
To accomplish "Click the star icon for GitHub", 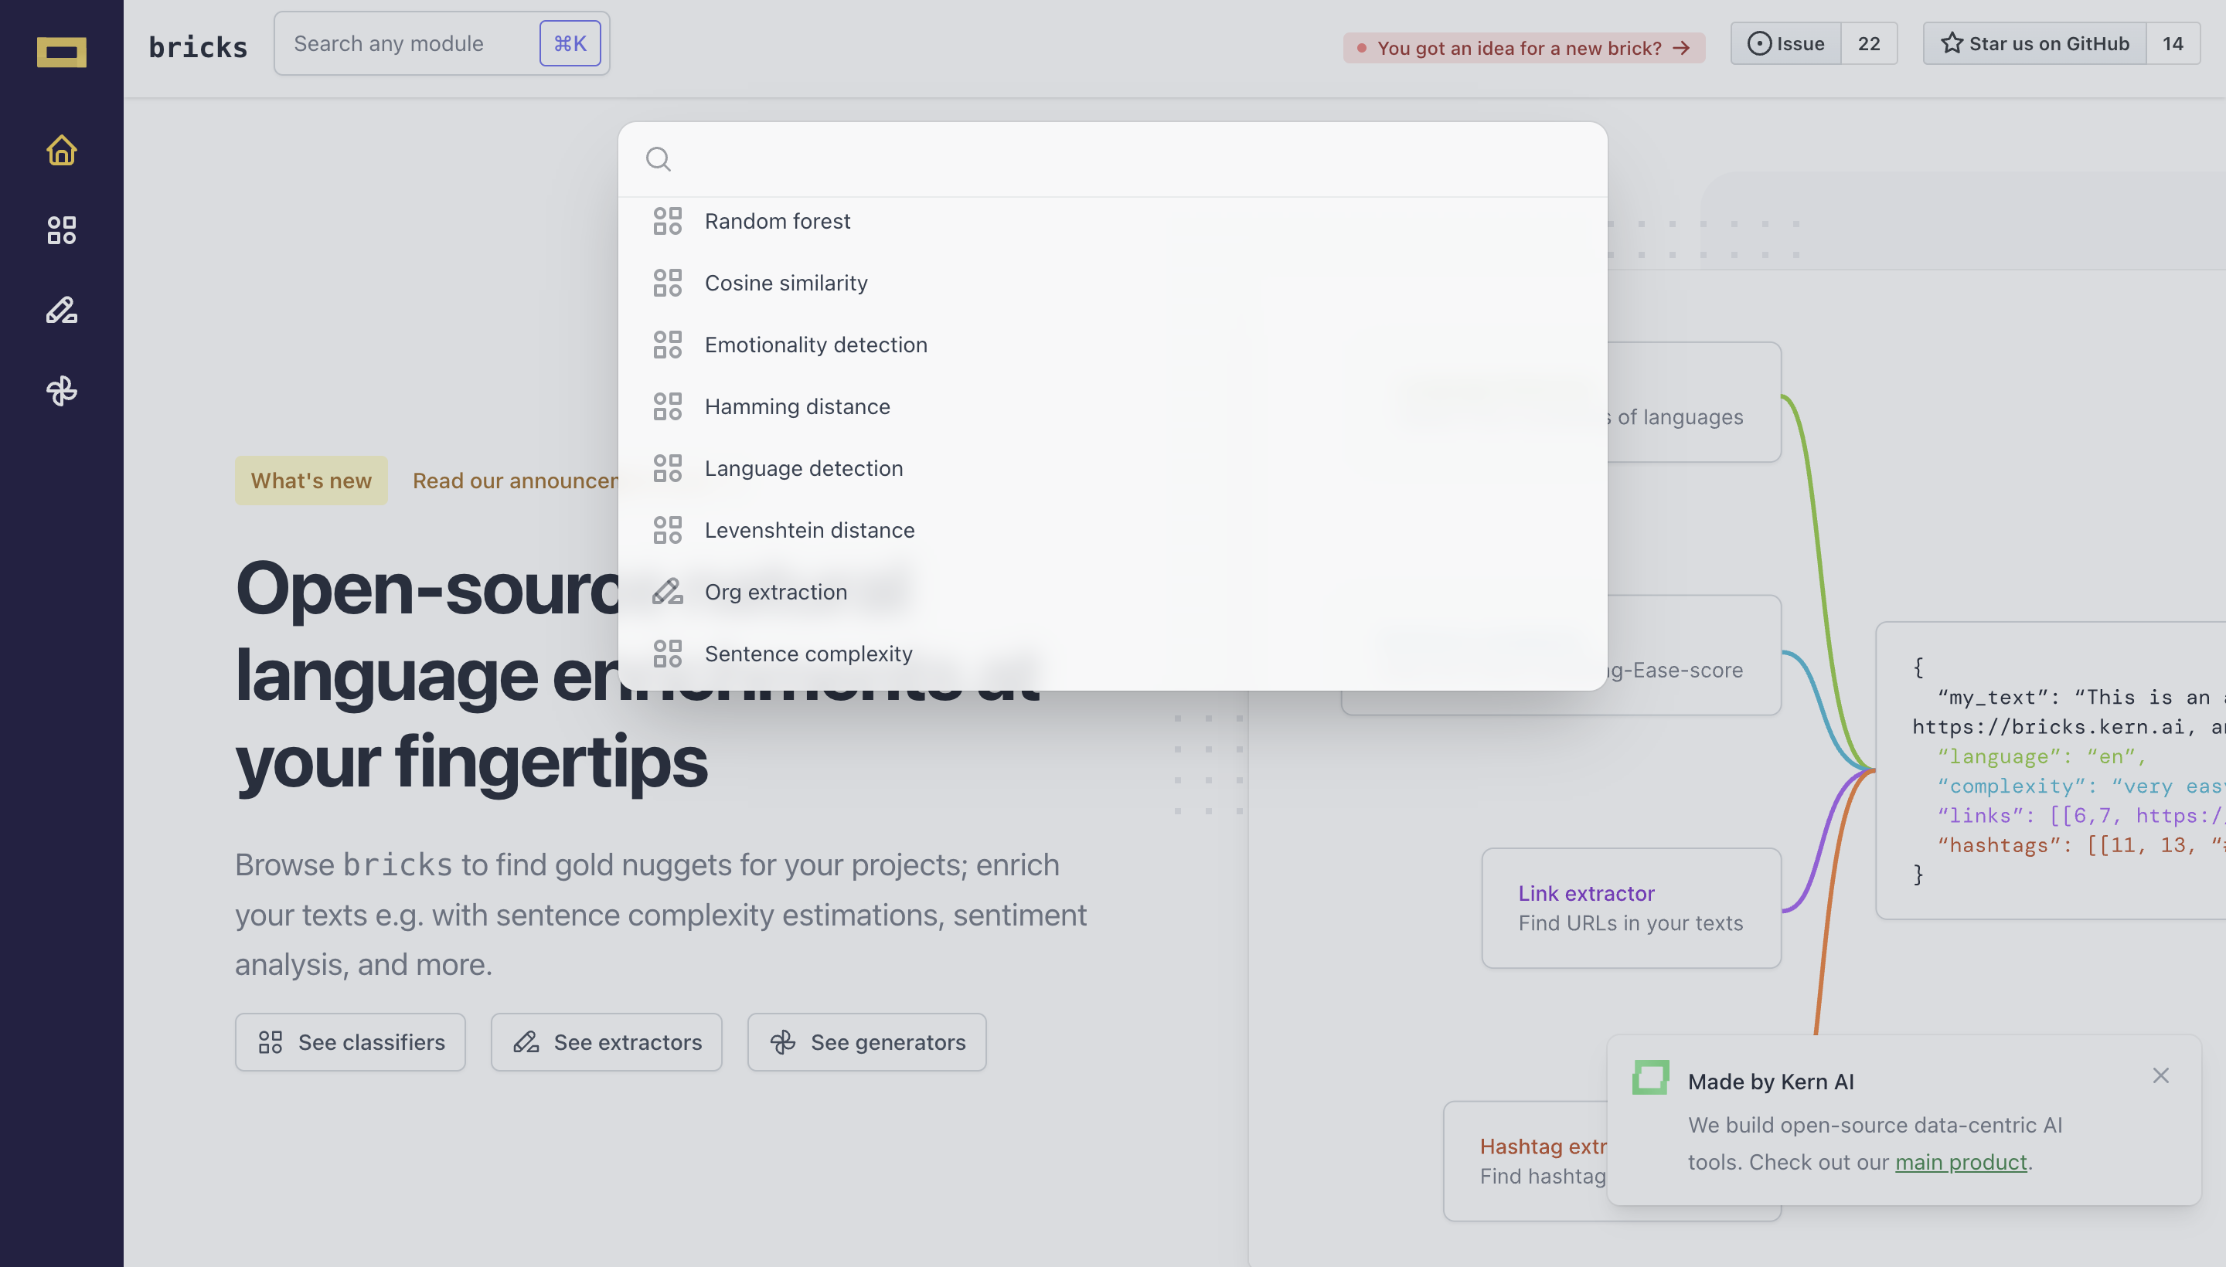I will click(1951, 43).
